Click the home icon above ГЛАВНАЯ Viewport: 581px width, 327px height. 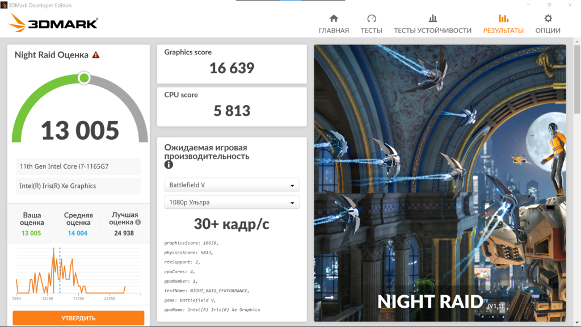click(334, 18)
